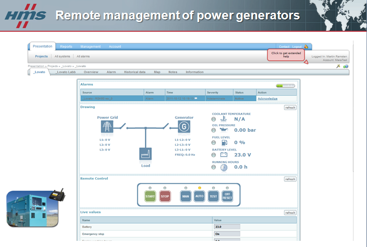Open the Reports tab
367x247 pixels.
[66, 47]
